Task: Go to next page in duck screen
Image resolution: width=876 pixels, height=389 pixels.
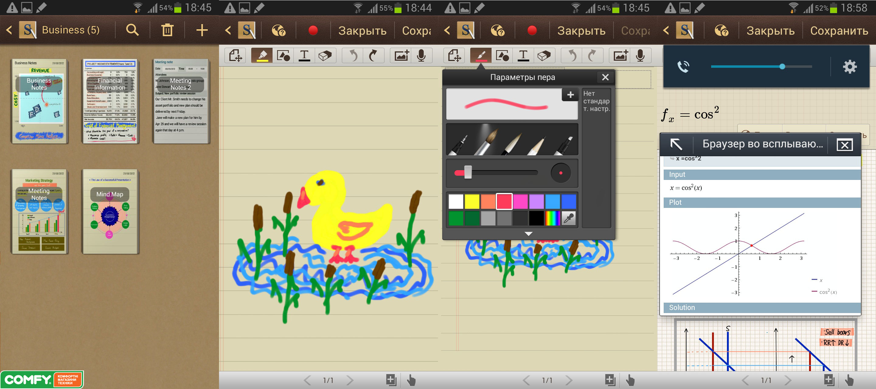Action: [349, 380]
